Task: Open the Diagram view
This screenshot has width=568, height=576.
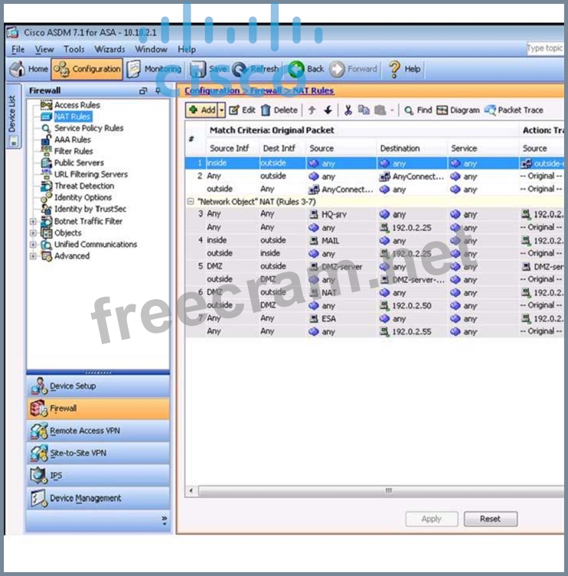Action: pos(458,110)
